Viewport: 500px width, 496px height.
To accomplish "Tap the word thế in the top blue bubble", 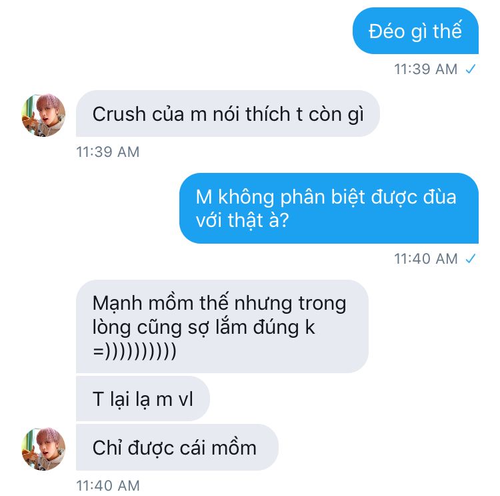I will pyautogui.click(x=447, y=31).
